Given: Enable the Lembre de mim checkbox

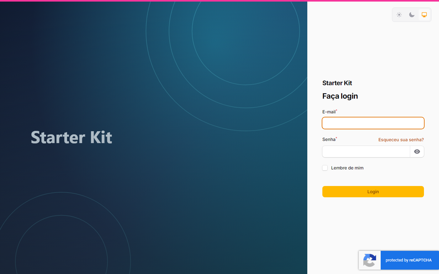Looking at the screenshot, I should (x=325, y=168).
